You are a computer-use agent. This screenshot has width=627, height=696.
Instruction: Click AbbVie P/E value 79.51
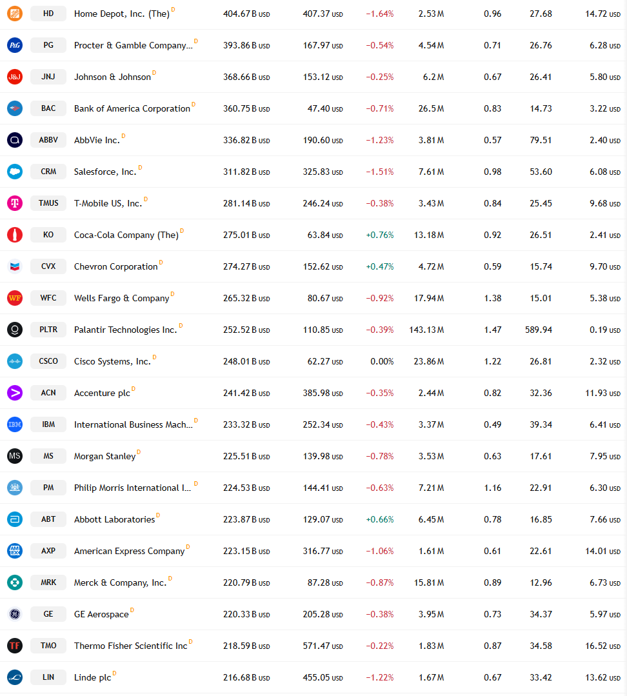click(541, 140)
